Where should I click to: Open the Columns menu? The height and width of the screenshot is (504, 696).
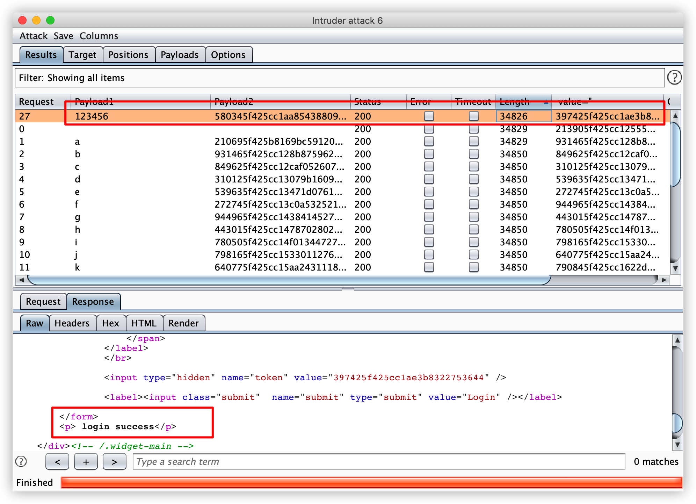[99, 36]
